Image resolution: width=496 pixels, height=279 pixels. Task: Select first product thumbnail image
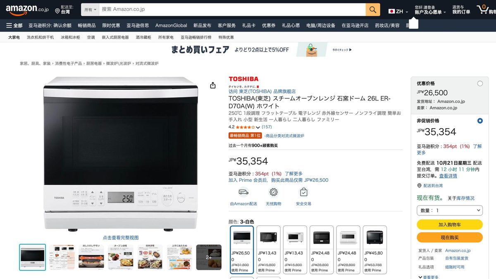(x=33, y=257)
